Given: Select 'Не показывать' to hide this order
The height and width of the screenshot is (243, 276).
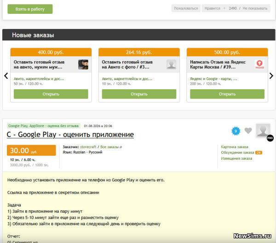Looking at the screenshot, I should point(255,8).
